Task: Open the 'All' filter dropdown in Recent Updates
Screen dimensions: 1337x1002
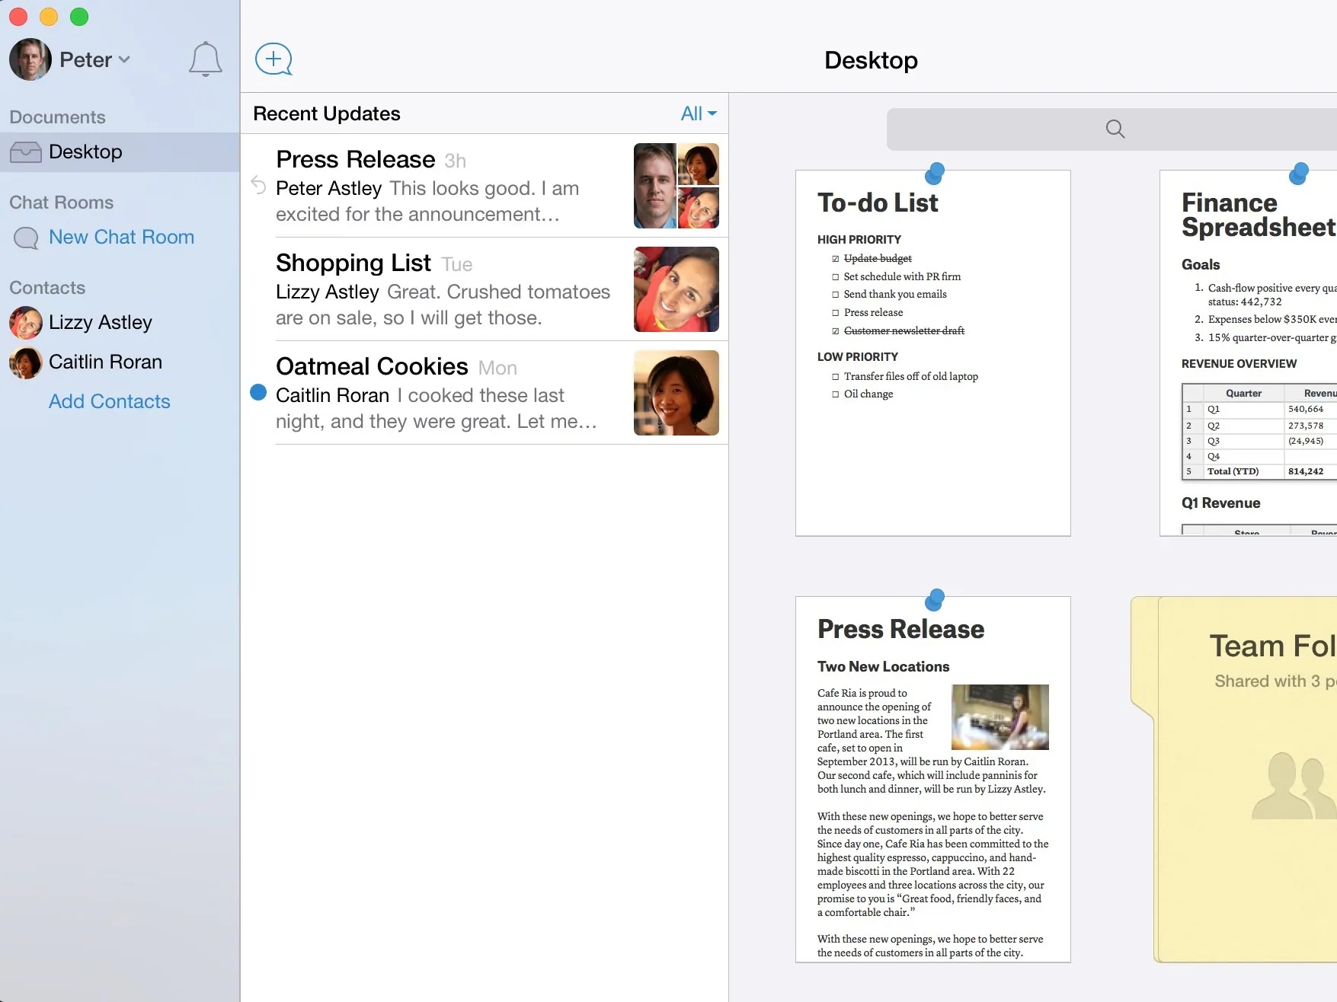Action: coord(696,113)
